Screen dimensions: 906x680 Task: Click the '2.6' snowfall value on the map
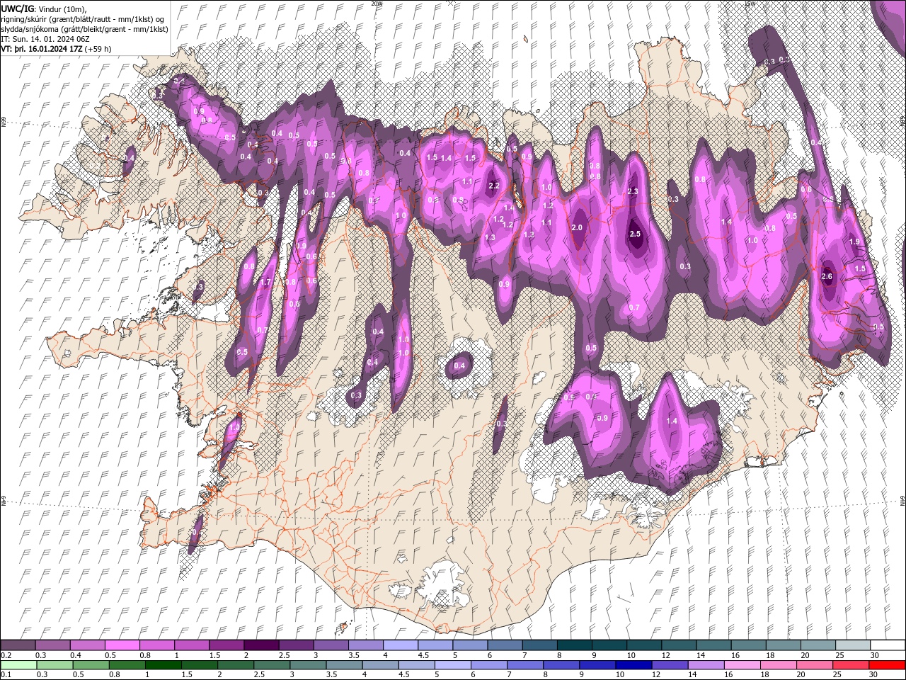pos(827,277)
